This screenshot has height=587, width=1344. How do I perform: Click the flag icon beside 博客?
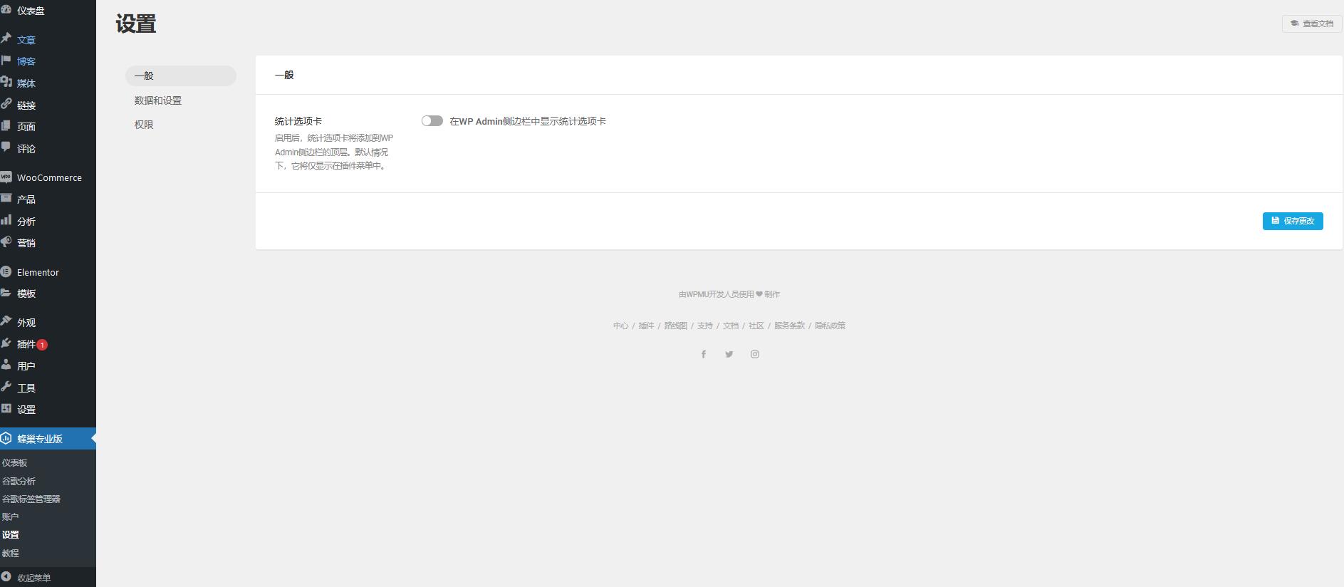[6, 61]
